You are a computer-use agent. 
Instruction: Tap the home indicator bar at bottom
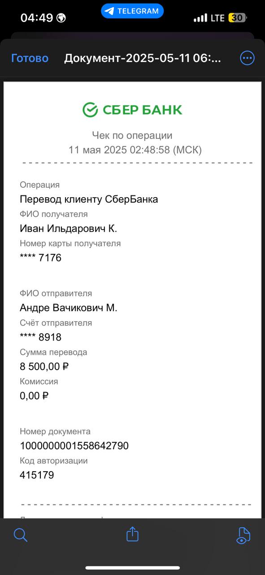click(132, 568)
